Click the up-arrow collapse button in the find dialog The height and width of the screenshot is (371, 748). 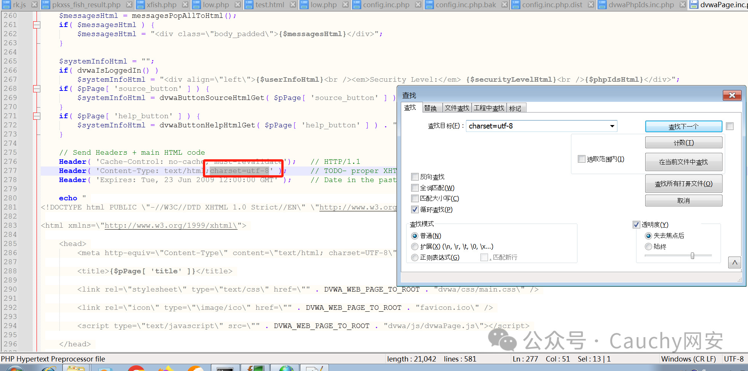click(735, 262)
